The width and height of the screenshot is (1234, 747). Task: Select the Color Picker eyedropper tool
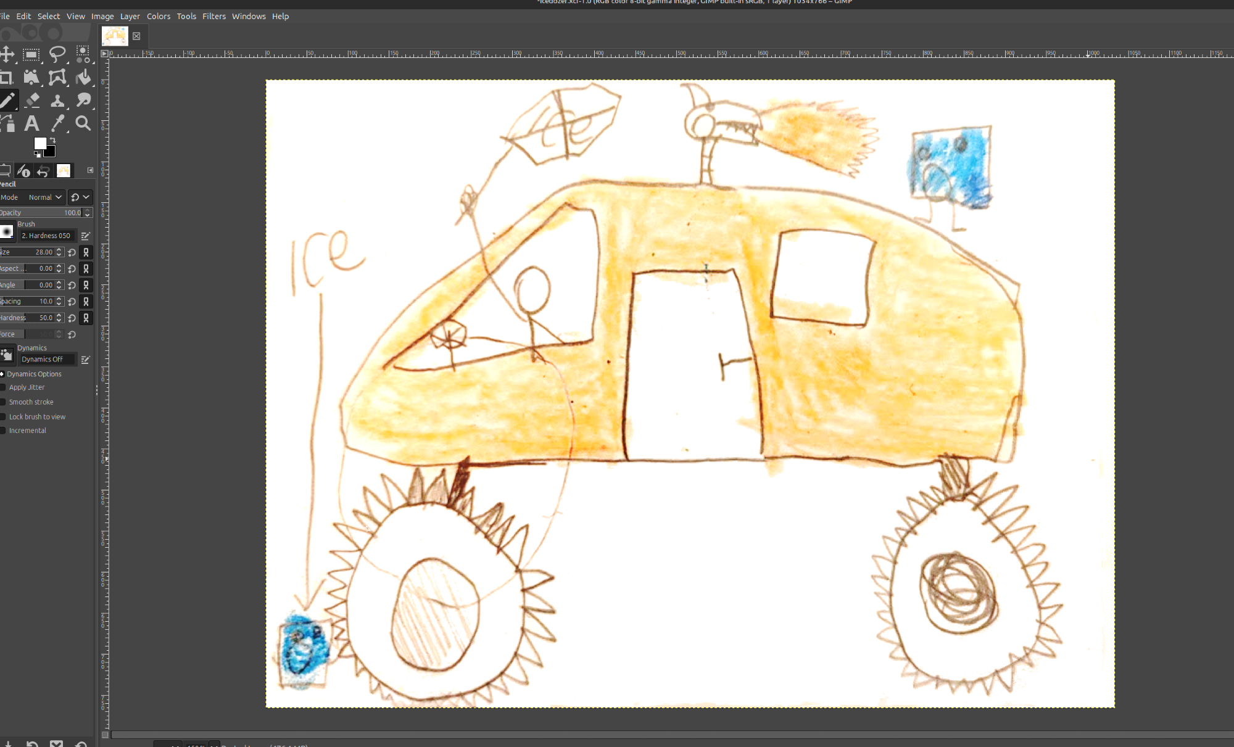point(57,123)
